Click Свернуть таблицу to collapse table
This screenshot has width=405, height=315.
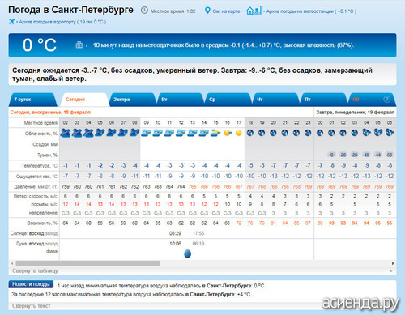point(35,270)
